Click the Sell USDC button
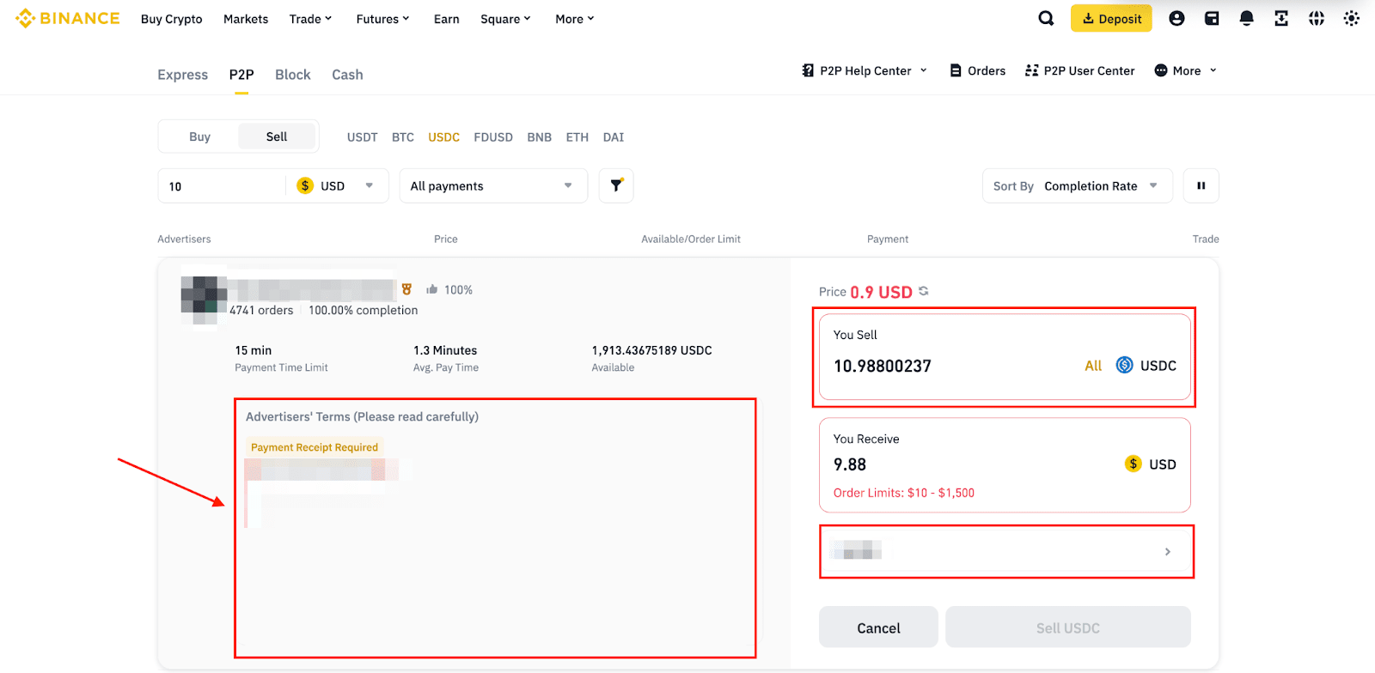The width and height of the screenshot is (1375, 673). pos(1068,628)
